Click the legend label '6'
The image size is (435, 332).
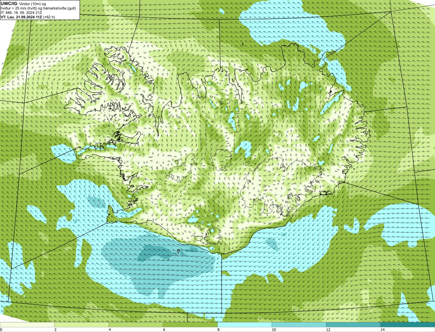point(164,330)
